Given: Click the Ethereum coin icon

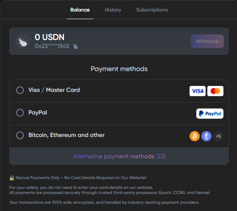Looking at the screenshot, I should tap(206, 136).
